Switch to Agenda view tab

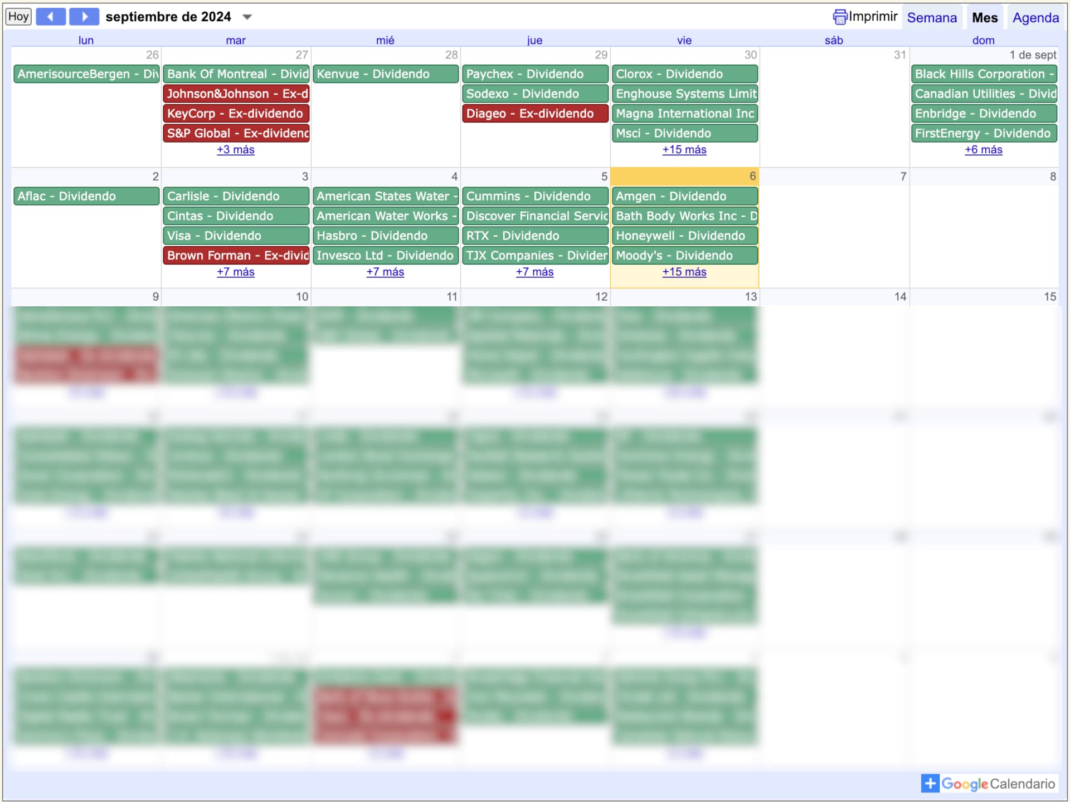[1035, 18]
